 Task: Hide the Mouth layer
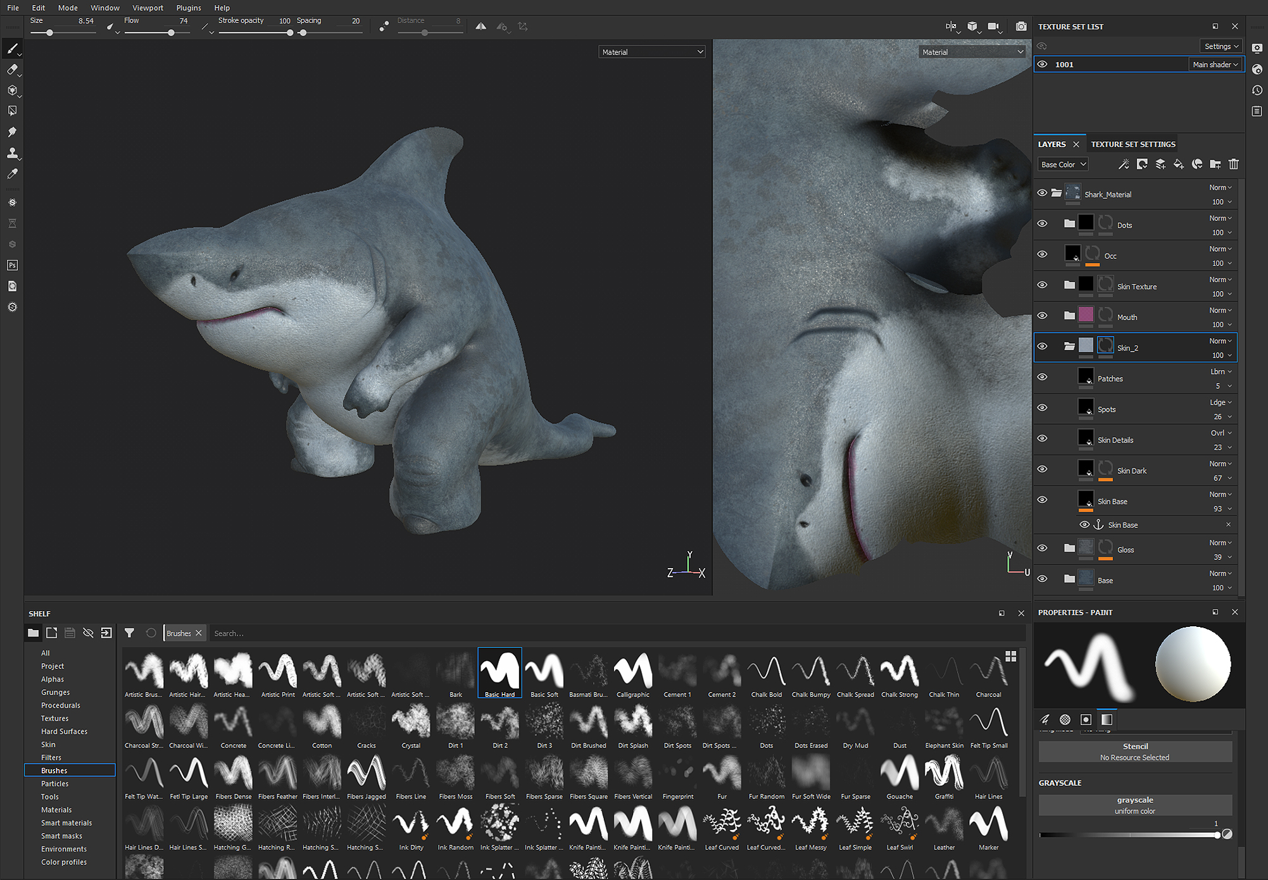coord(1042,316)
